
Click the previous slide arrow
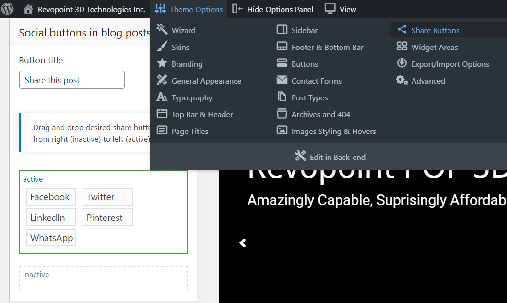click(243, 243)
